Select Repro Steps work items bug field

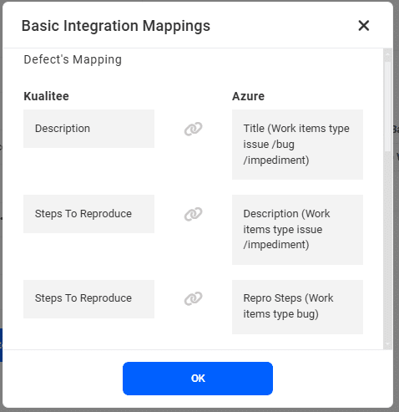tap(297, 307)
